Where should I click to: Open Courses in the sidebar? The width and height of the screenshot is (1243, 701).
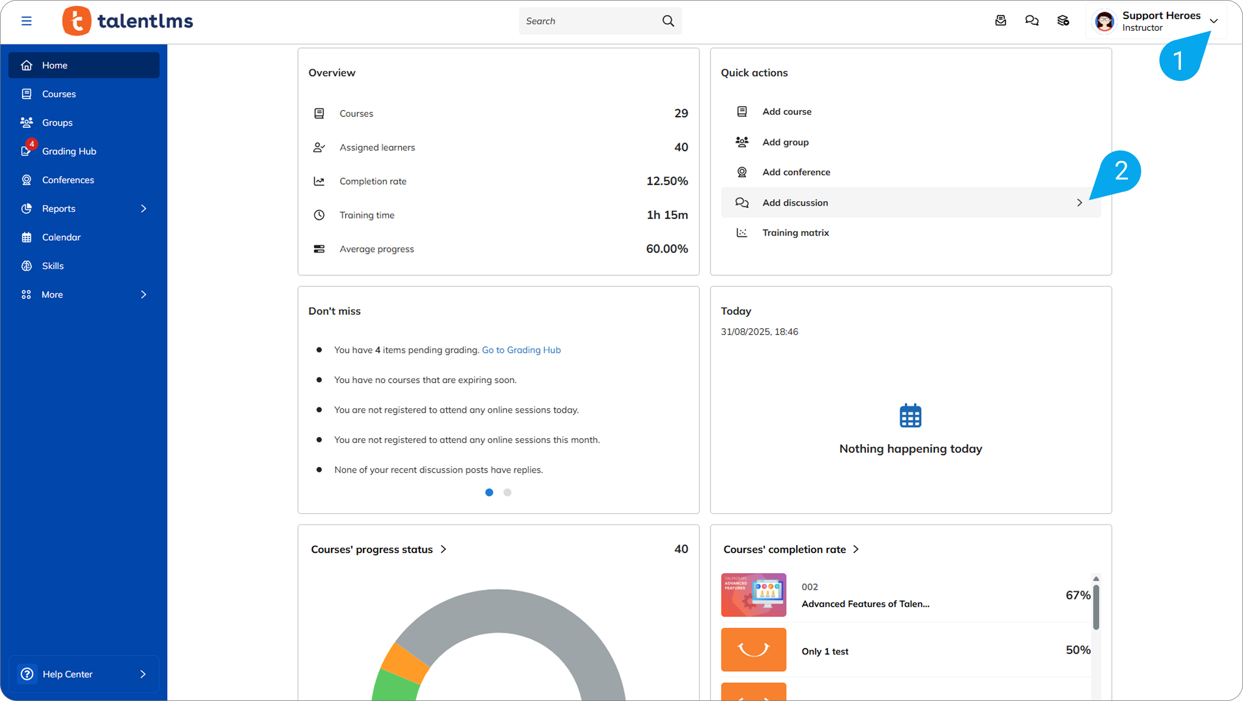[x=59, y=94]
